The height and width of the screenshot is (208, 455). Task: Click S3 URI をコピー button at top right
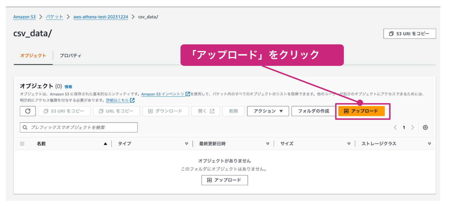(x=410, y=34)
